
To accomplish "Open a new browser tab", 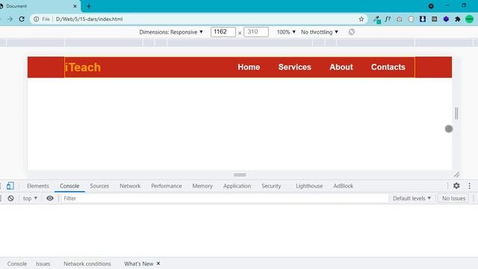I will [x=89, y=6].
